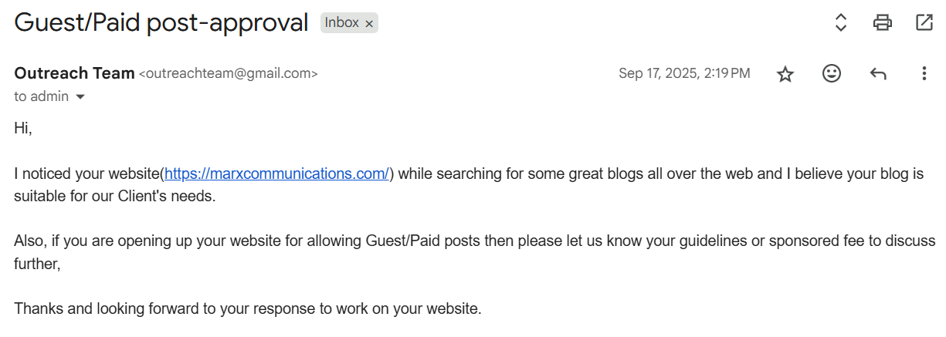
Task: Click the expand all messages arrows icon
Action: pos(841,22)
